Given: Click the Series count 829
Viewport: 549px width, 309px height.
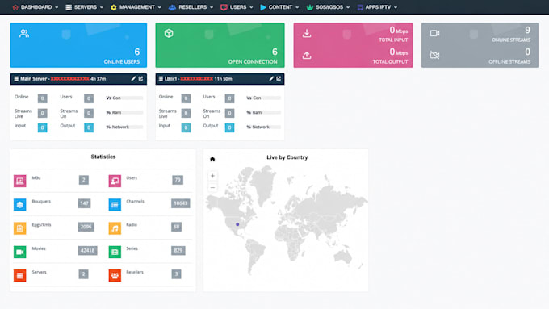Looking at the screenshot, I should [x=178, y=250].
